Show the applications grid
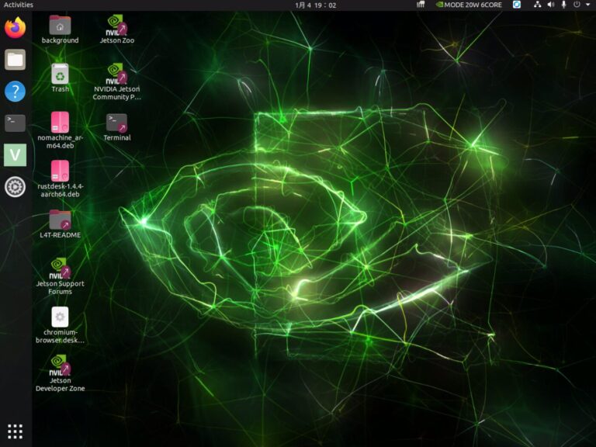Screen dimensions: 596x447 click(15, 431)
